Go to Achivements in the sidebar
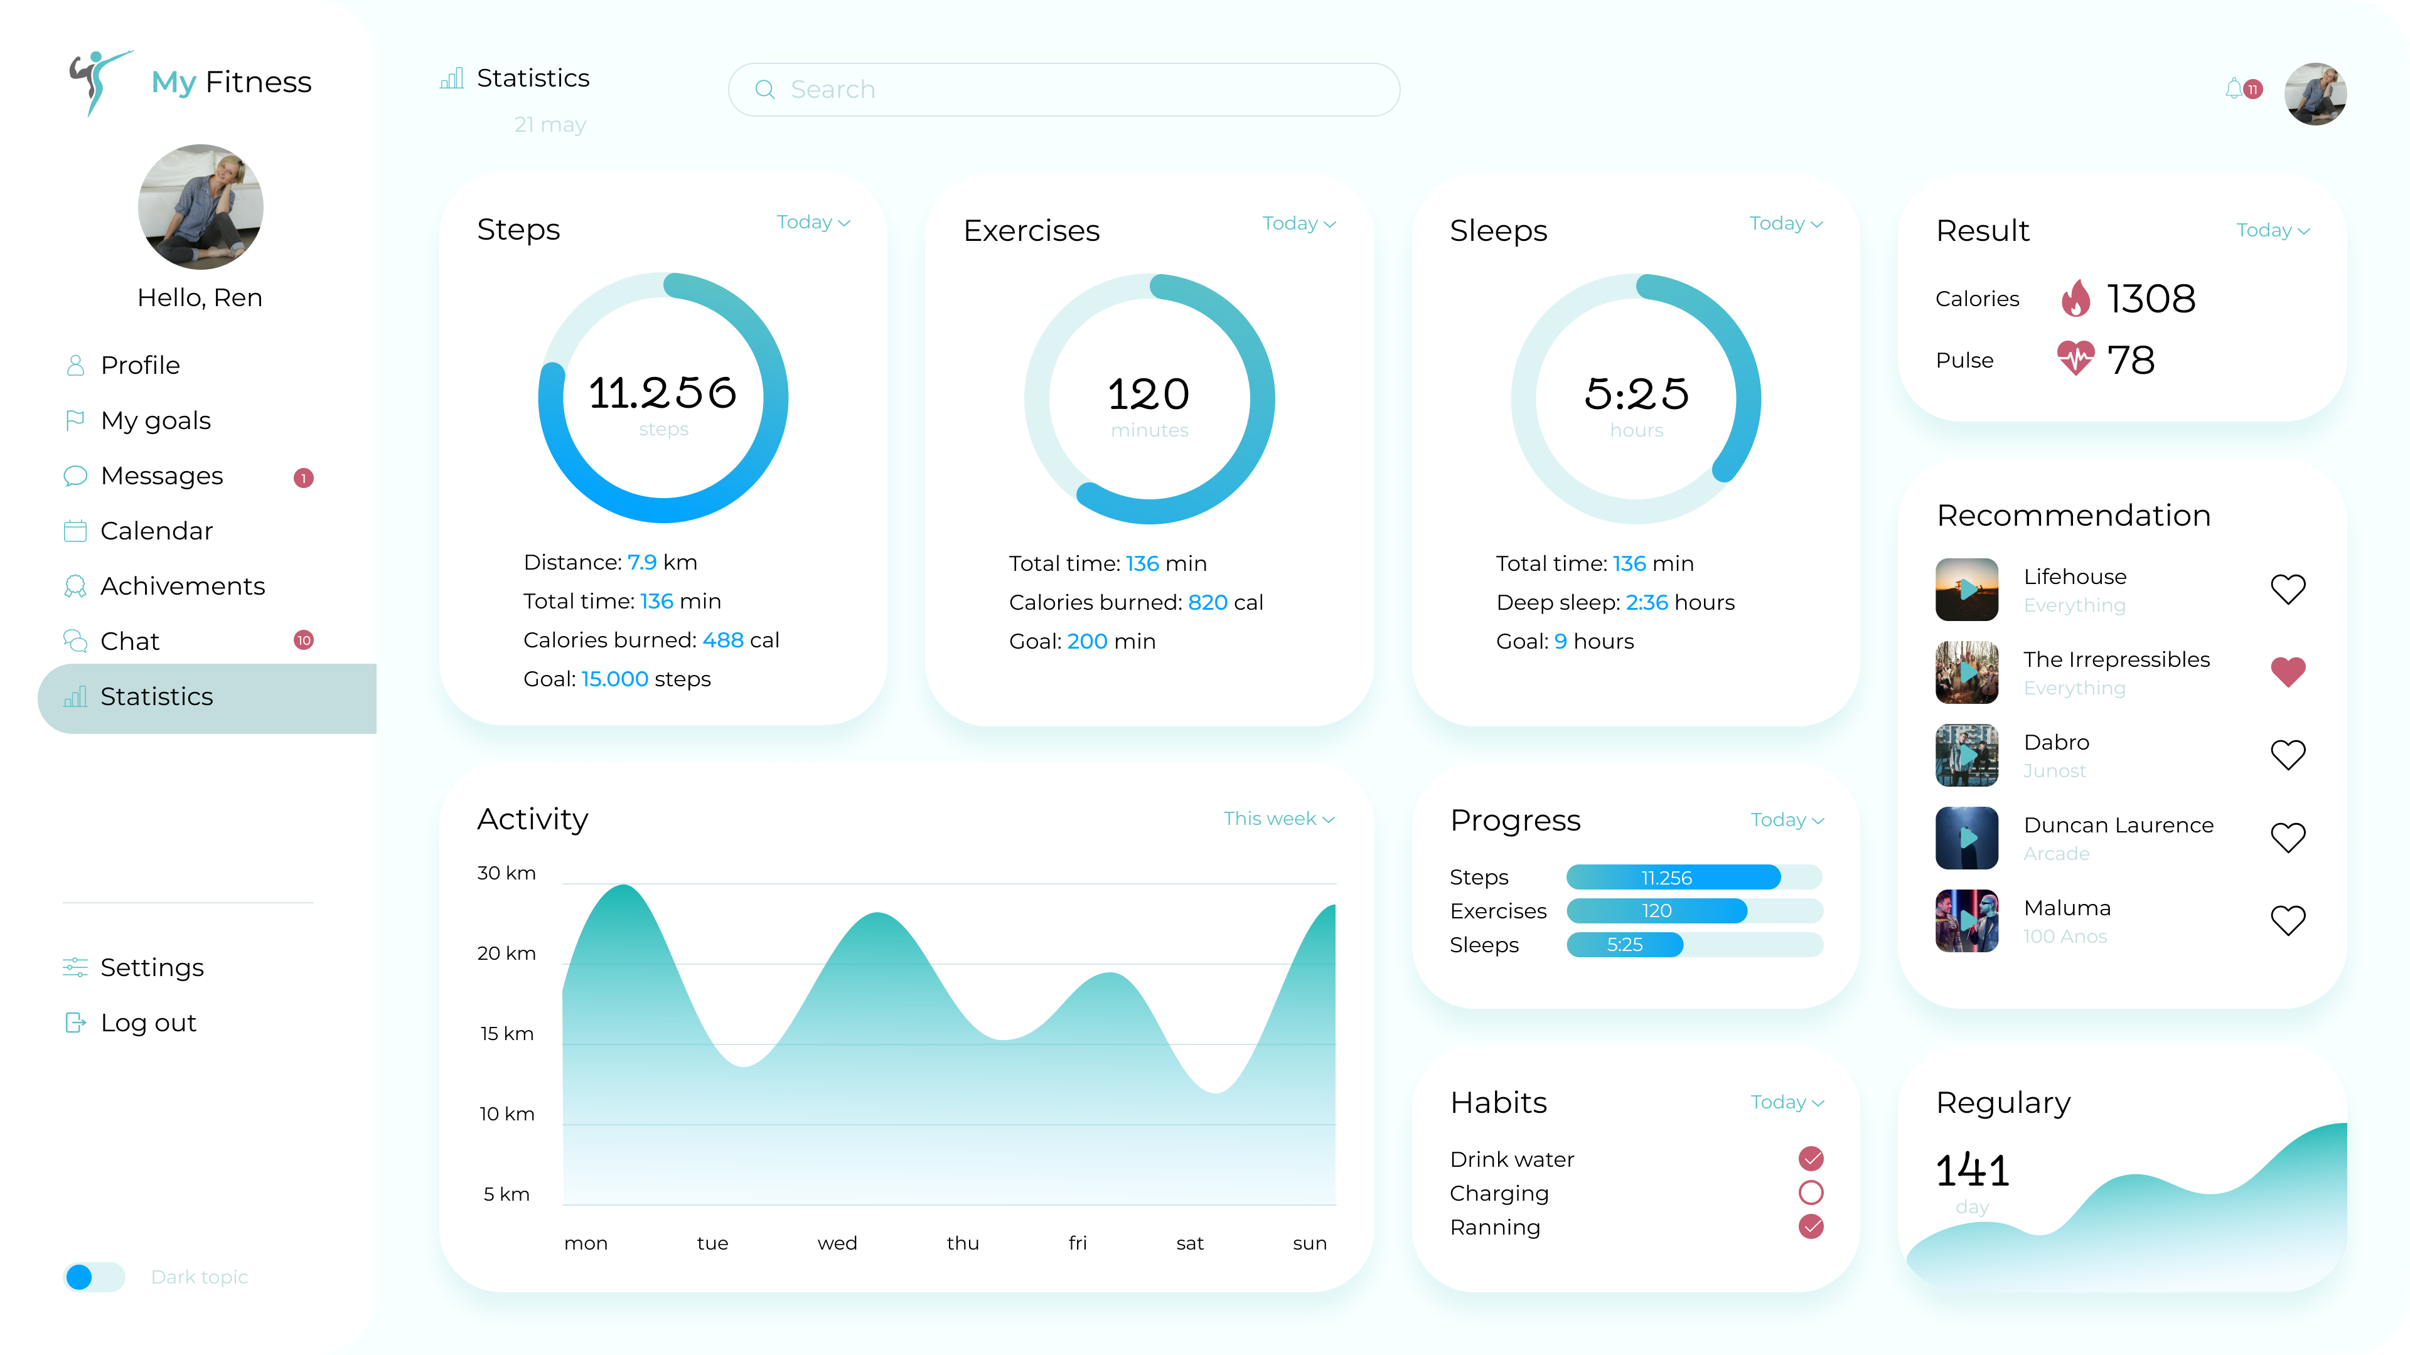 pyautogui.click(x=183, y=587)
